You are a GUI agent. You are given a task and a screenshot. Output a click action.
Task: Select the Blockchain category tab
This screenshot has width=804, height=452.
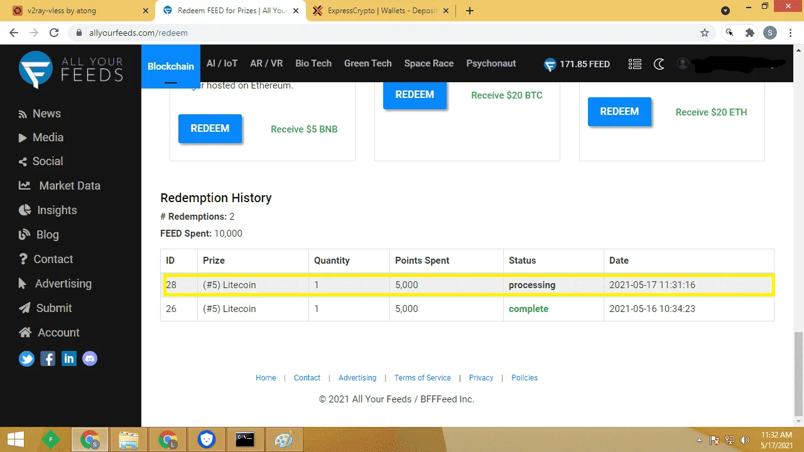point(171,66)
